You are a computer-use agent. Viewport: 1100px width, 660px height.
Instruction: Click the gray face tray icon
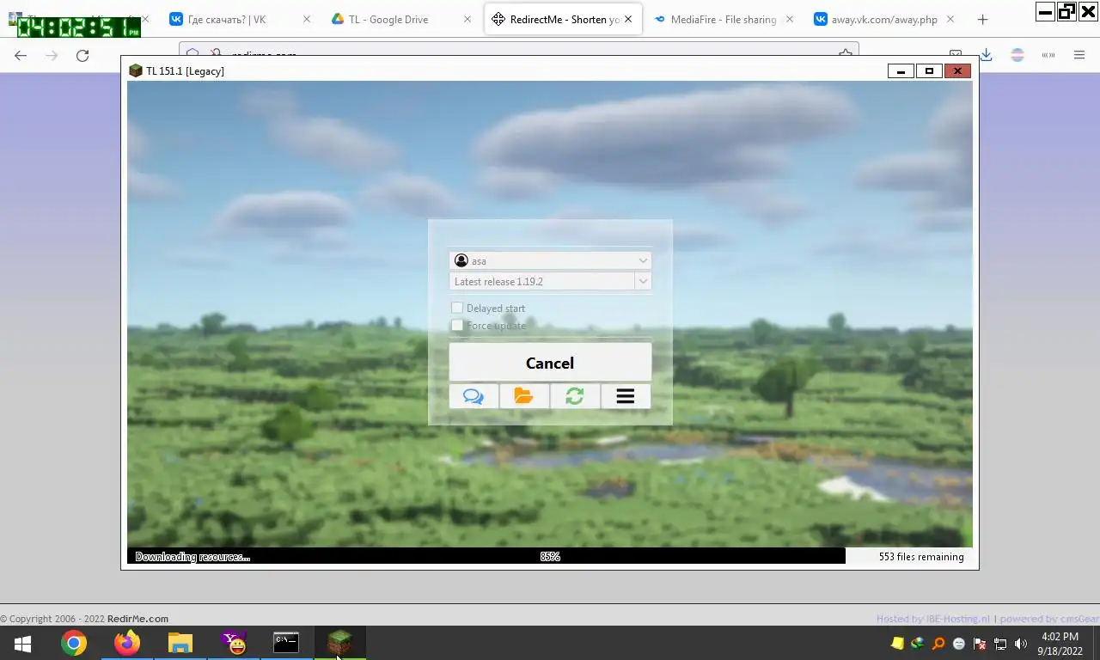(959, 643)
